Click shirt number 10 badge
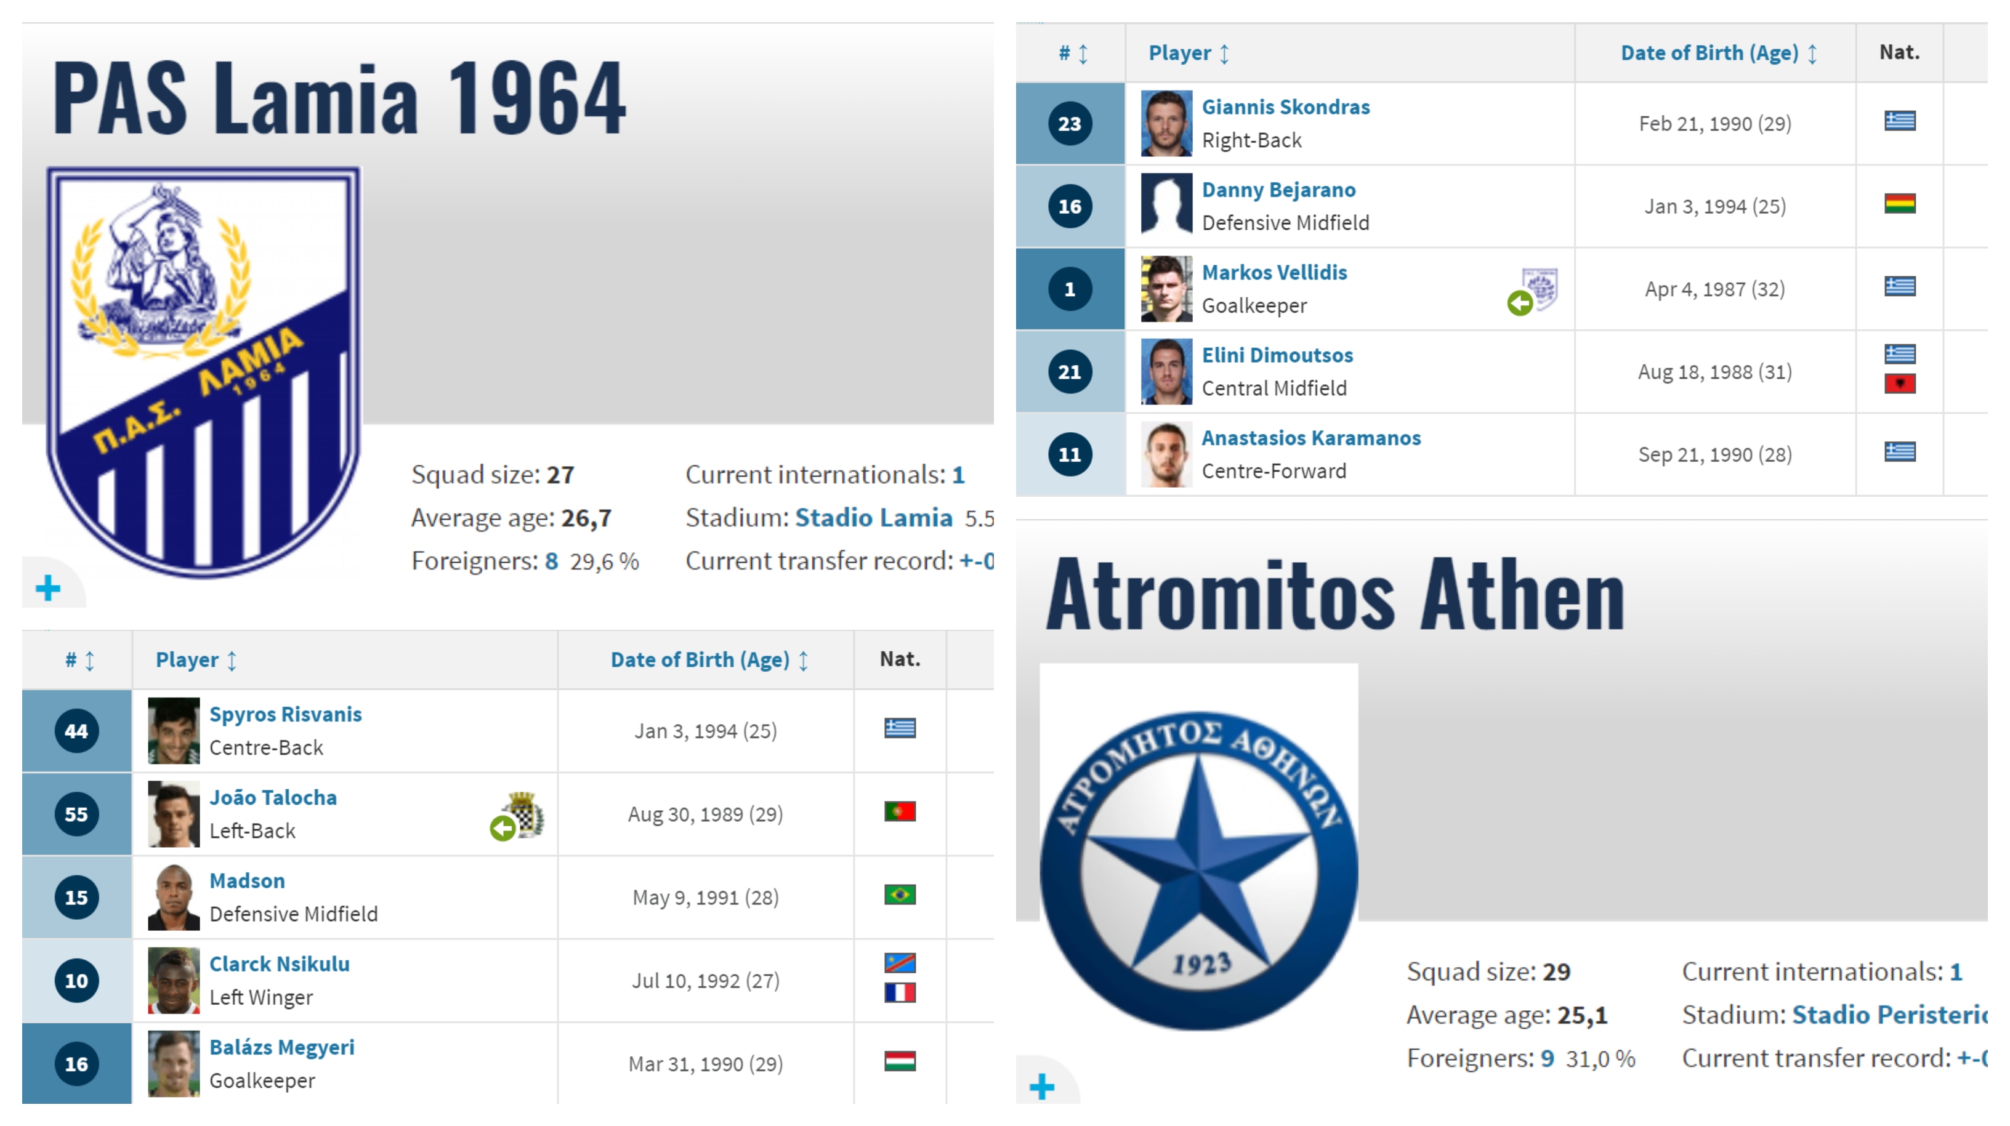The height and width of the screenshot is (1126, 2010). tap(76, 981)
